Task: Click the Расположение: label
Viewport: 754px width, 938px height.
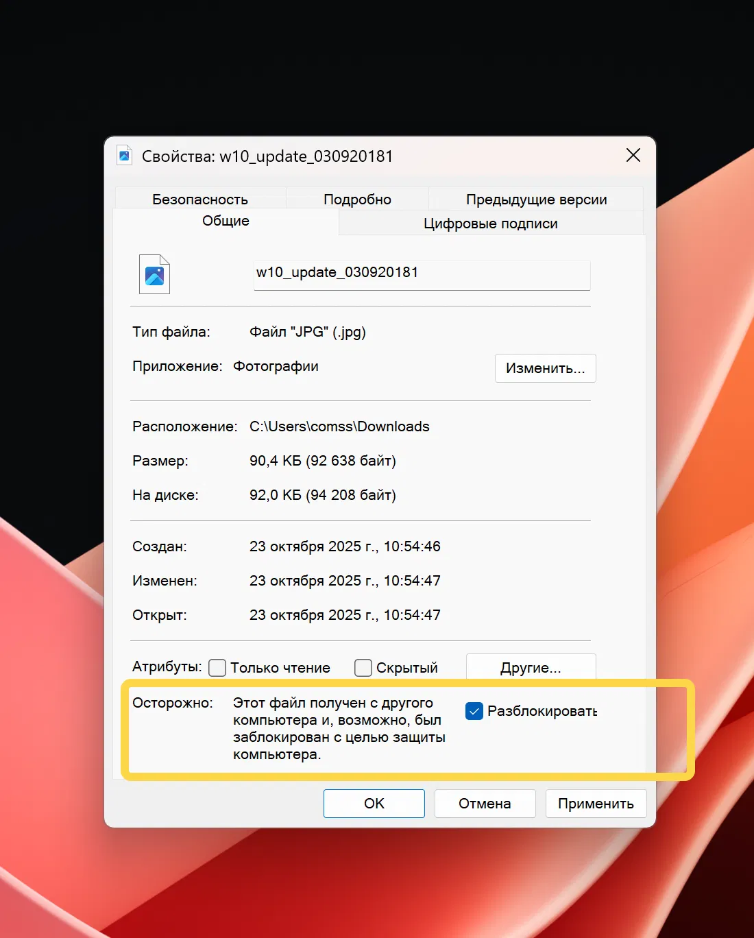Action: (185, 426)
